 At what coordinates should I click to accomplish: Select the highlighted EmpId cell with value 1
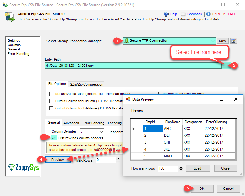(153, 129)
